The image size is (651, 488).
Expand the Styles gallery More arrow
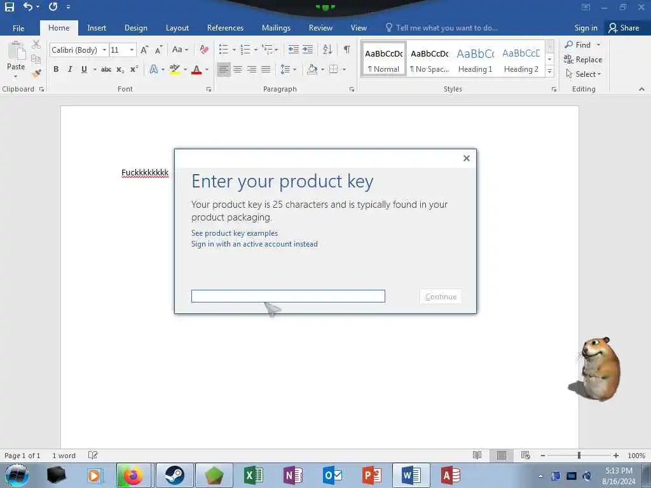pyautogui.click(x=550, y=71)
